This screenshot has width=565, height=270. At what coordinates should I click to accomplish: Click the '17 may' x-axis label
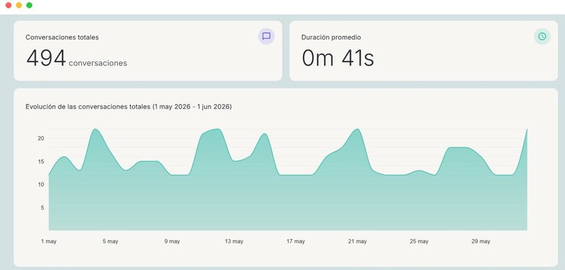pyautogui.click(x=295, y=241)
